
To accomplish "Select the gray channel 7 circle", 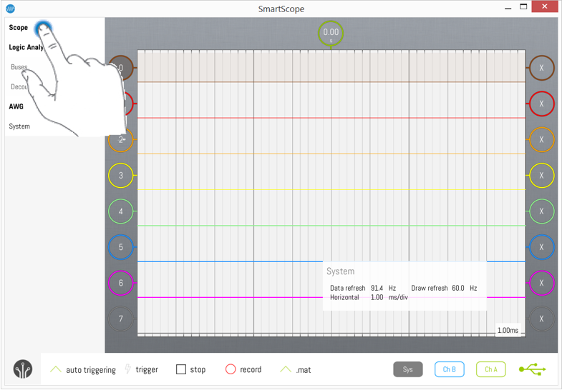I will tap(121, 319).
